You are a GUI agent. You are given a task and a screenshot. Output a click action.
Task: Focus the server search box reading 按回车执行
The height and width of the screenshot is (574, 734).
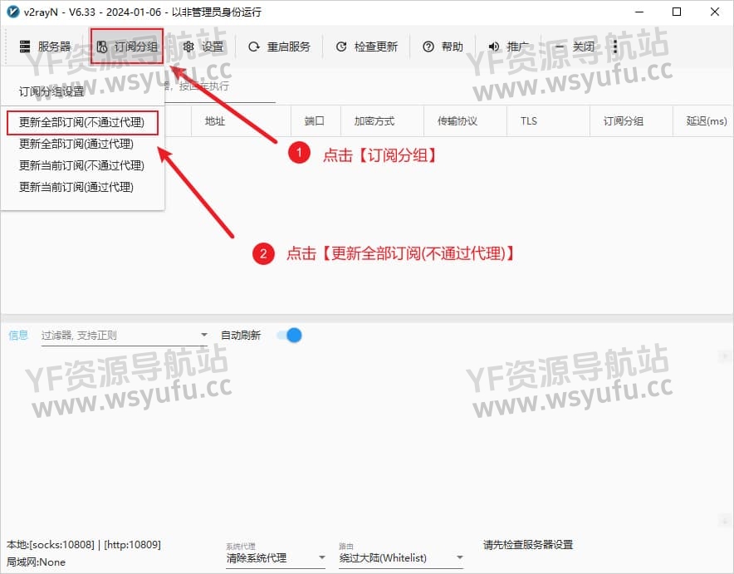pos(220,86)
